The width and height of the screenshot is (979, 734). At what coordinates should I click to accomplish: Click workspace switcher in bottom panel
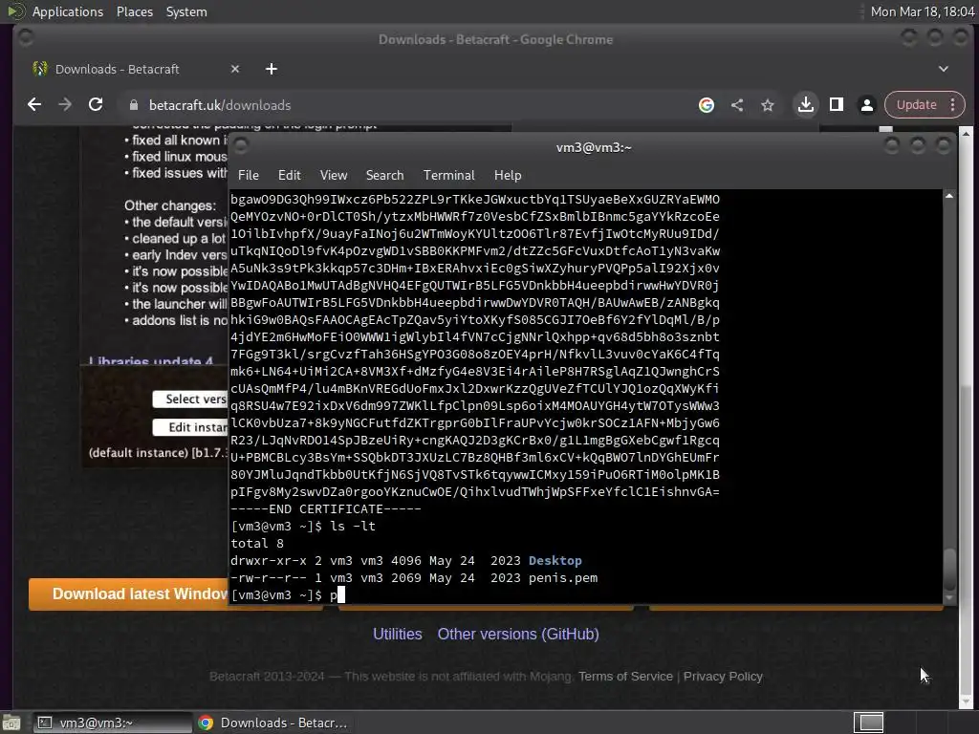(868, 723)
